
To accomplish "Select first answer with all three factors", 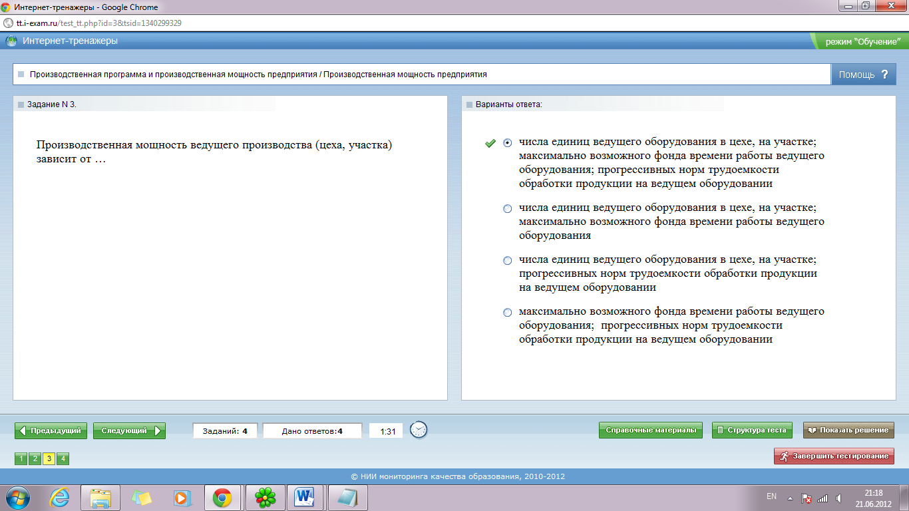I will pos(508,142).
